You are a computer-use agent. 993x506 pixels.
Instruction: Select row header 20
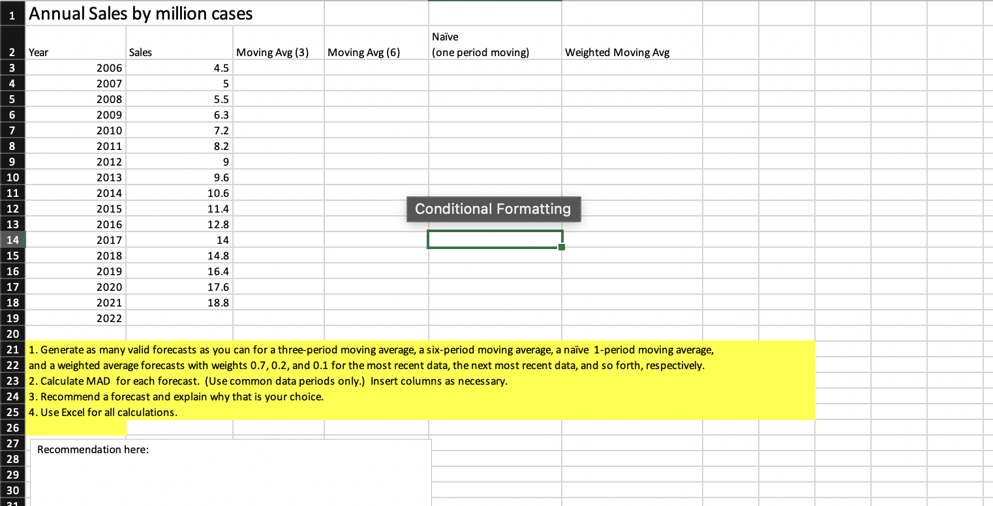[x=12, y=333]
